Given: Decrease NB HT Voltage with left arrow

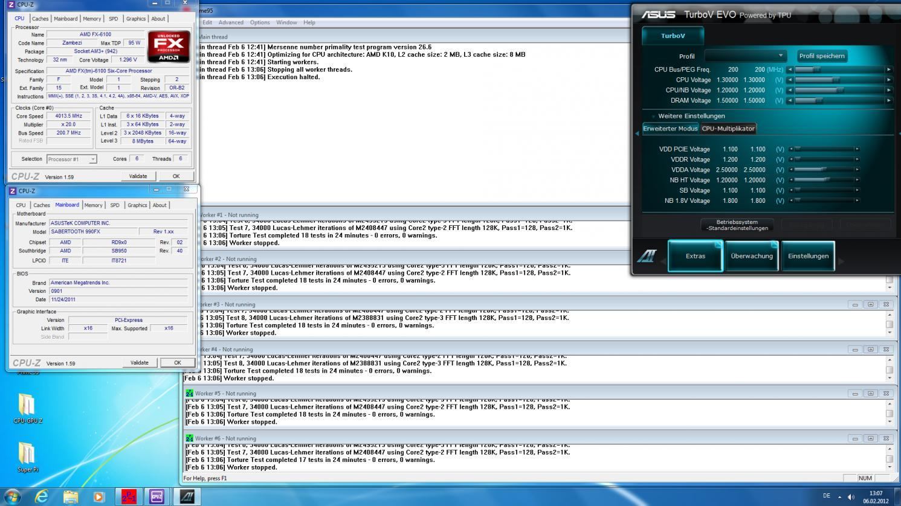Looking at the screenshot, I should [791, 180].
